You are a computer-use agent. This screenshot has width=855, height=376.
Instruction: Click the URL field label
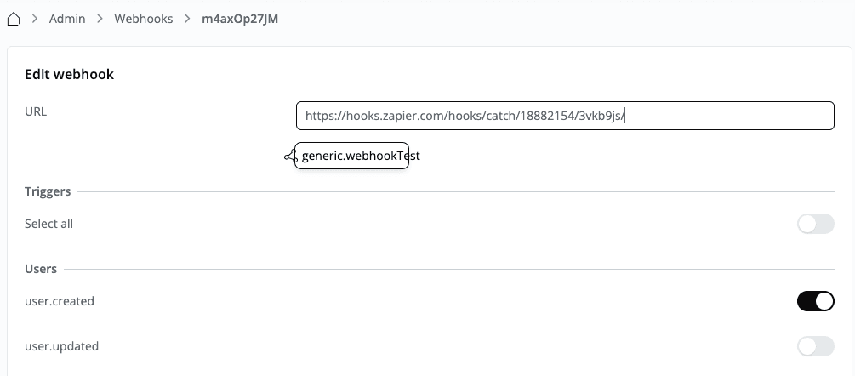[x=36, y=111]
